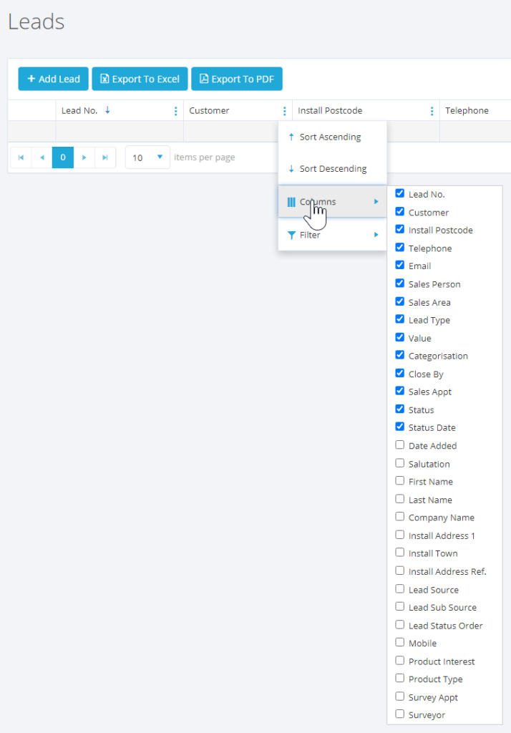Select Sort Descending from menu

tap(332, 169)
